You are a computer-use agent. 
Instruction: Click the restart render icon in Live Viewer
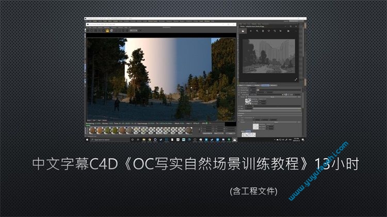click(92, 30)
